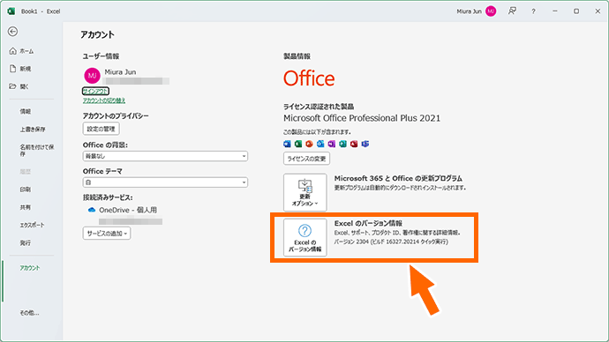
Task: Select アカウント in the sidebar
Action: 30,268
